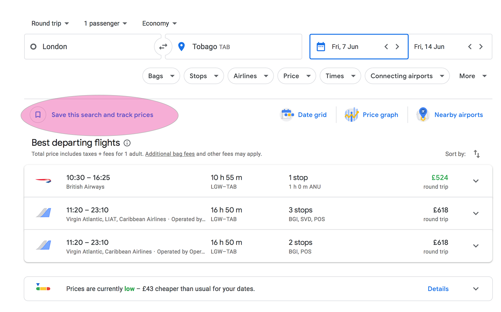Select the 10:30 – 16:25 flight time
The width and height of the screenshot is (501, 312).
(x=88, y=178)
